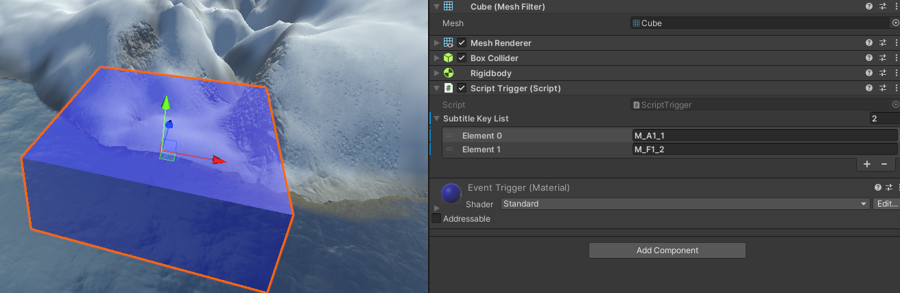Image resolution: width=900 pixels, height=293 pixels.
Task: Click the Rigidbody component icon
Action: coord(448,73)
